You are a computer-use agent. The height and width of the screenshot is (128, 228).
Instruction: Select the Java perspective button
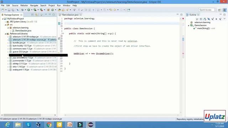tap(225, 10)
